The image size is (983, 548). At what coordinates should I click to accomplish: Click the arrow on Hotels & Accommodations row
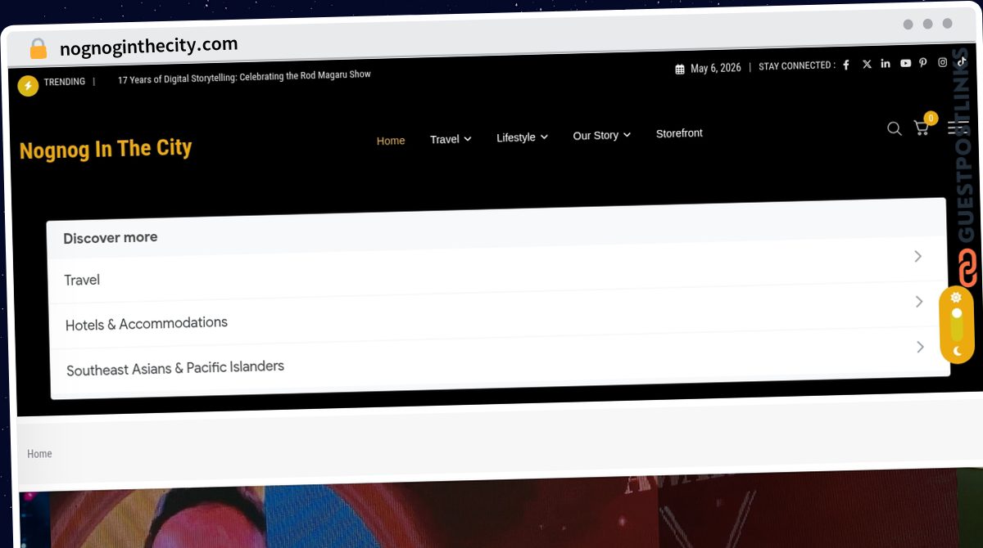[919, 302]
